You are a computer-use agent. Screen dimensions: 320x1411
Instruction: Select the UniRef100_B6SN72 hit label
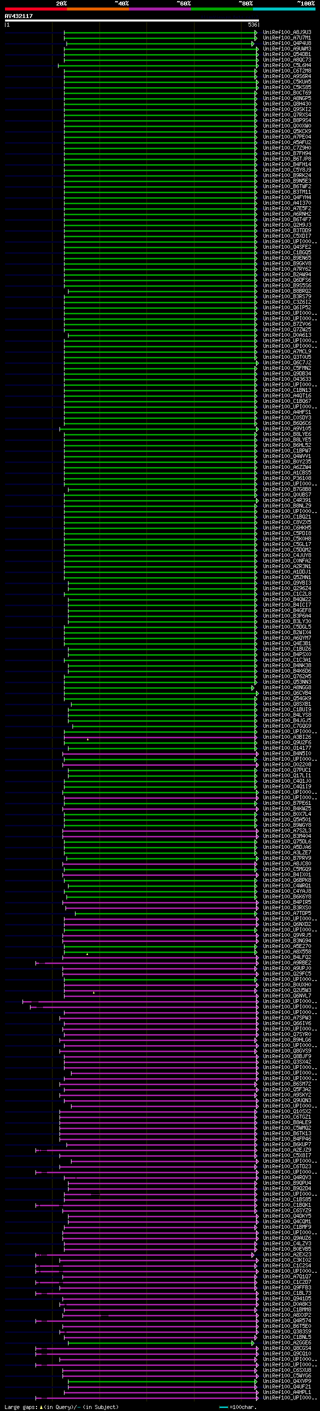pyautogui.click(x=287, y=1084)
